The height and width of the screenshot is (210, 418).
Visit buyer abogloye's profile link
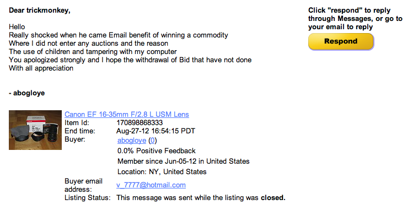click(x=132, y=141)
